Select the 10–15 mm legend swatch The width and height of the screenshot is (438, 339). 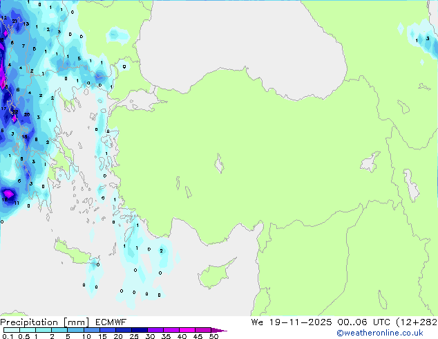click(x=91, y=330)
